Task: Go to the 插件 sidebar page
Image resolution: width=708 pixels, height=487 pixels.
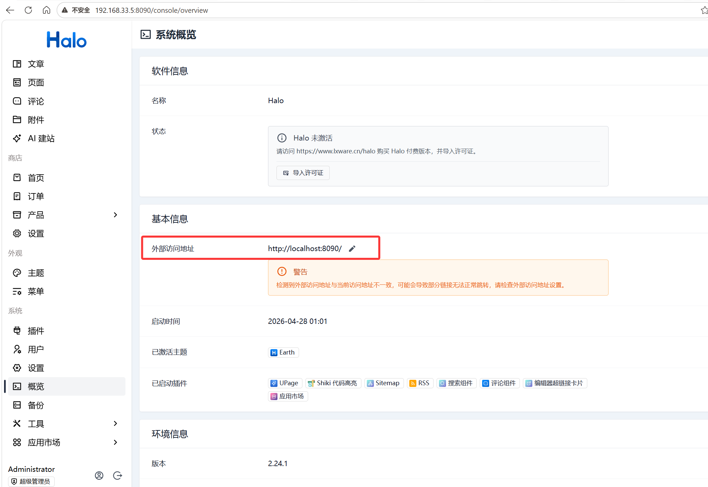Action: click(x=36, y=331)
